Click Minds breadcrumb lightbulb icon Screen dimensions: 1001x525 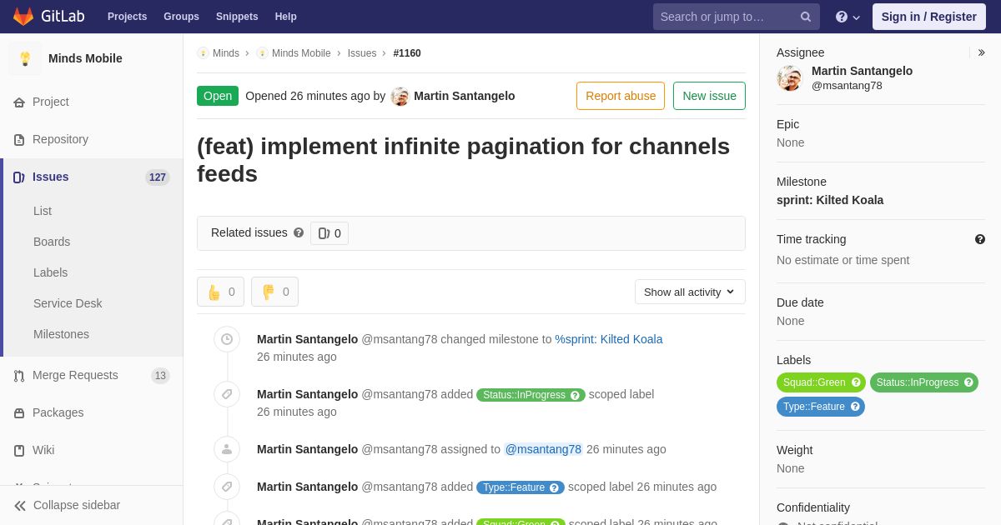[x=204, y=53]
